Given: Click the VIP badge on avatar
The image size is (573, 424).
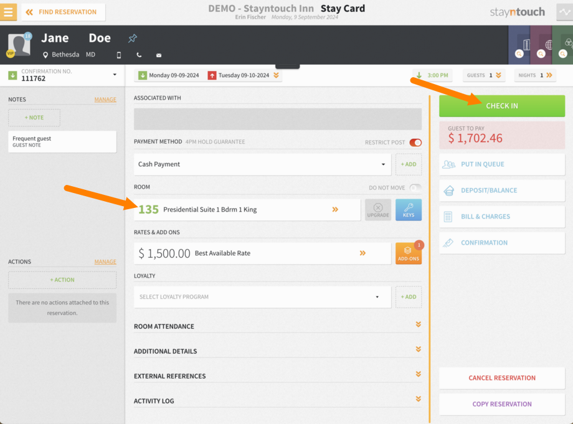Looking at the screenshot, I should click(10, 54).
